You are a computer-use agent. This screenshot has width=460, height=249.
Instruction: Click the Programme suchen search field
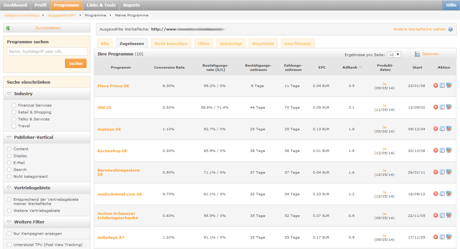(x=47, y=52)
